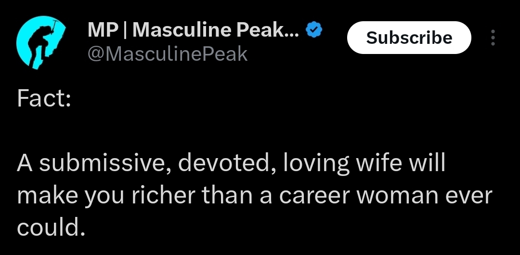Visit the @MasculinePeak handle link
This screenshot has width=520, height=255.
pyautogui.click(x=168, y=54)
